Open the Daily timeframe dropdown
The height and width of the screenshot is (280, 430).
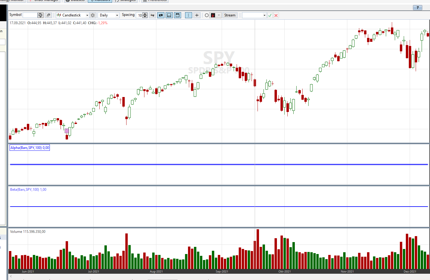109,15
